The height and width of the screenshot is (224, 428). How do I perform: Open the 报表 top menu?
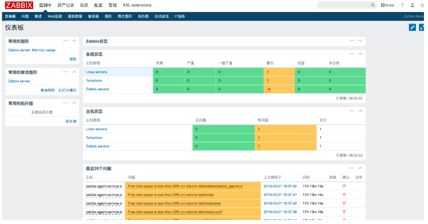pos(84,5)
